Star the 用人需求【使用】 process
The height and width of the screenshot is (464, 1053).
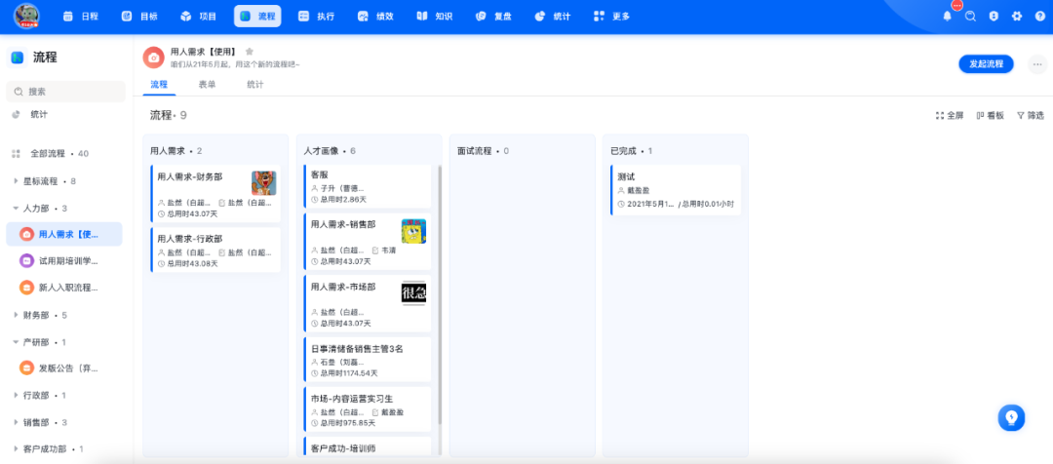(x=250, y=51)
